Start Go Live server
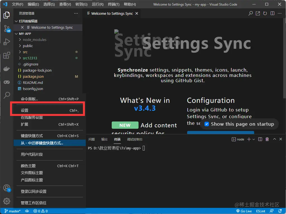The width and height of the screenshot is (286, 214). [244, 211]
